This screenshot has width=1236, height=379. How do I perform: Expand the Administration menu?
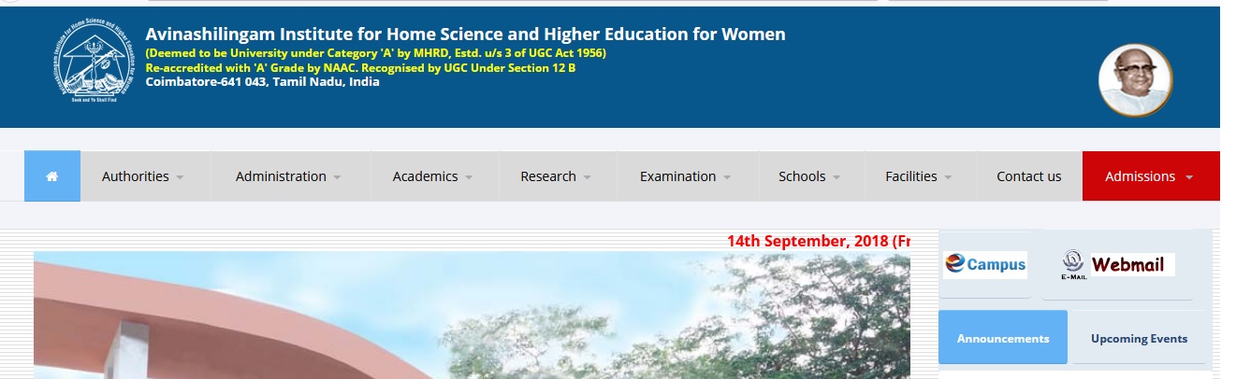[x=288, y=176]
